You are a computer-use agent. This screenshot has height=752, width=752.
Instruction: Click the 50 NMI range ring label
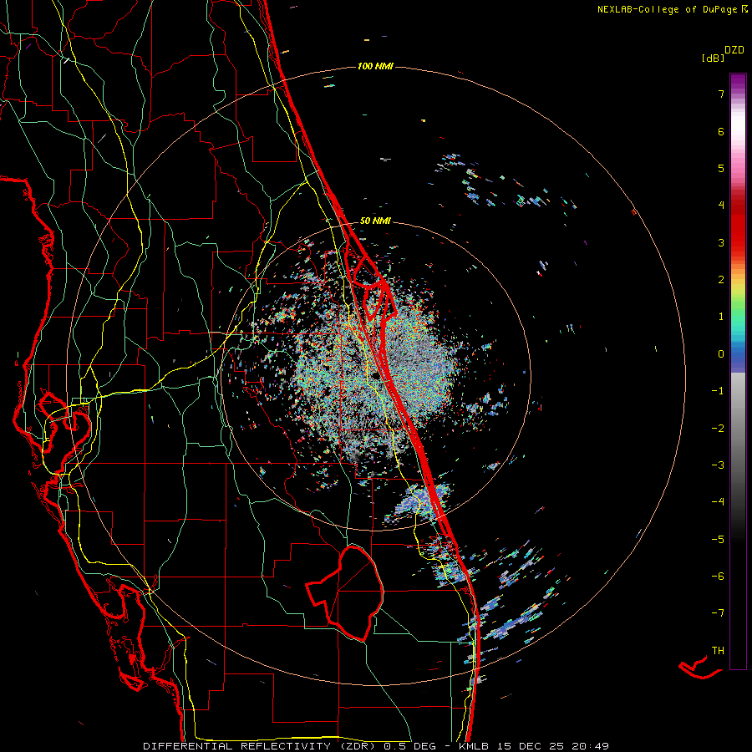tap(375, 221)
